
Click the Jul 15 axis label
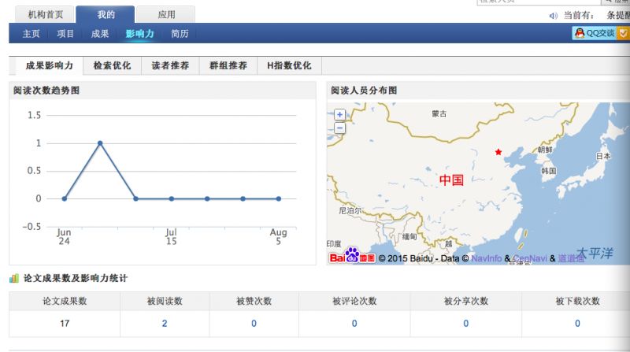click(171, 237)
